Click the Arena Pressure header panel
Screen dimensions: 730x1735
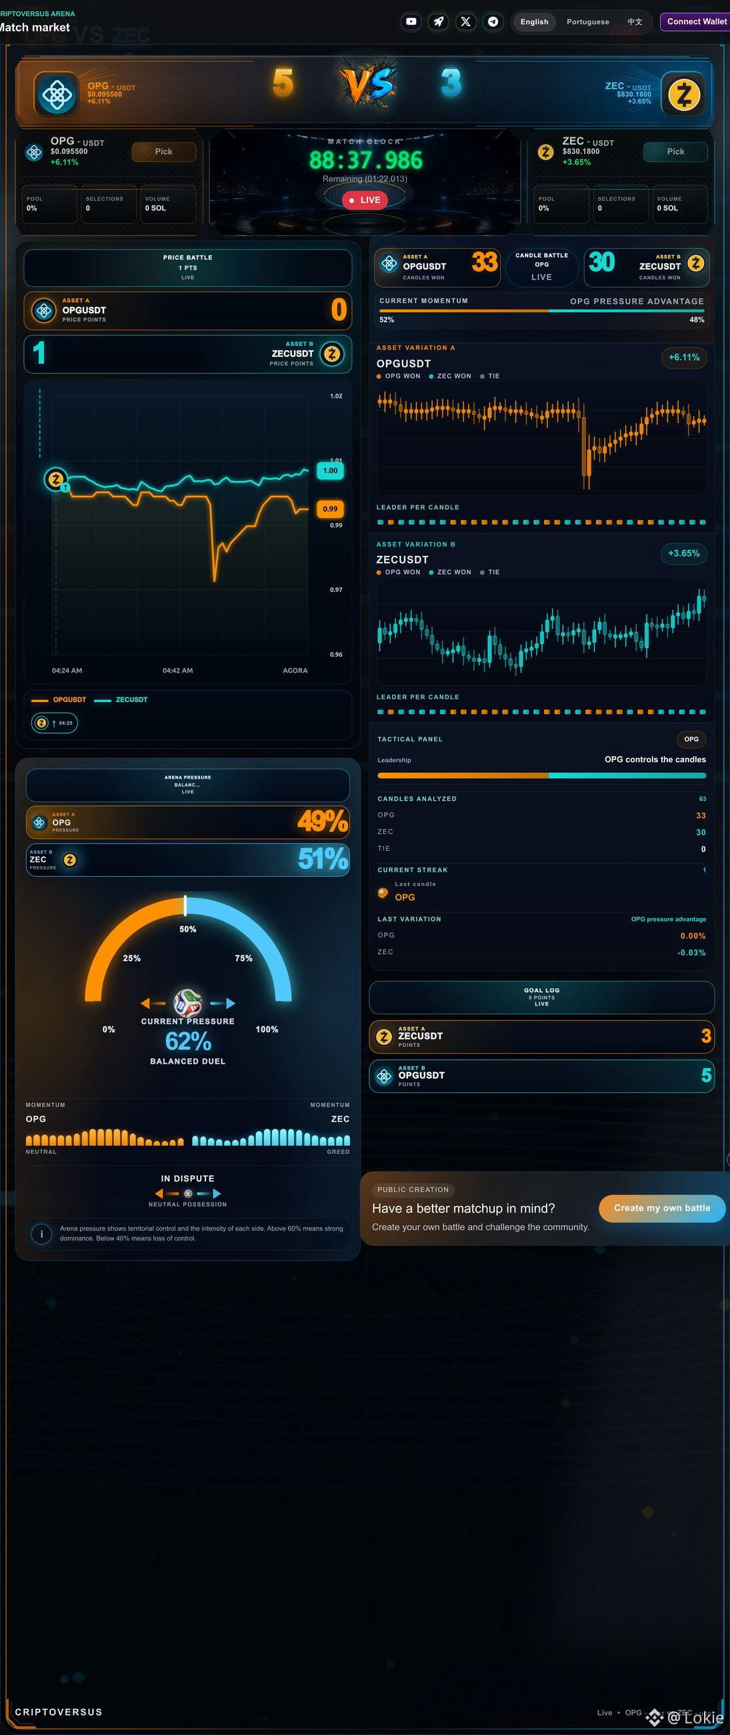(188, 785)
